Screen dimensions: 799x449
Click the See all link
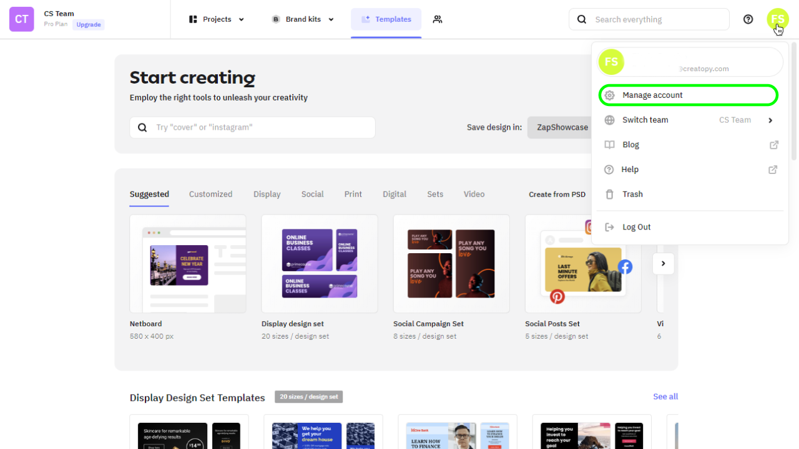click(665, 397)
